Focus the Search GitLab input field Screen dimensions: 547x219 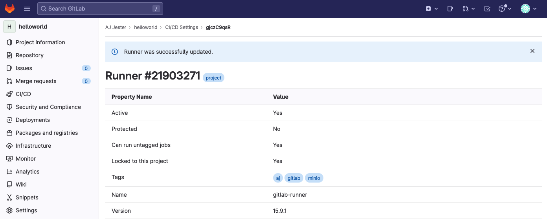(x=98, y=9)
